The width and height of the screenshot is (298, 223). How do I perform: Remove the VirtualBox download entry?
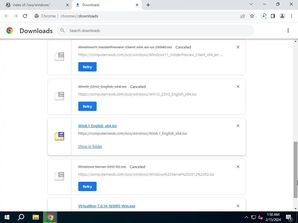[x=238, y=206]
